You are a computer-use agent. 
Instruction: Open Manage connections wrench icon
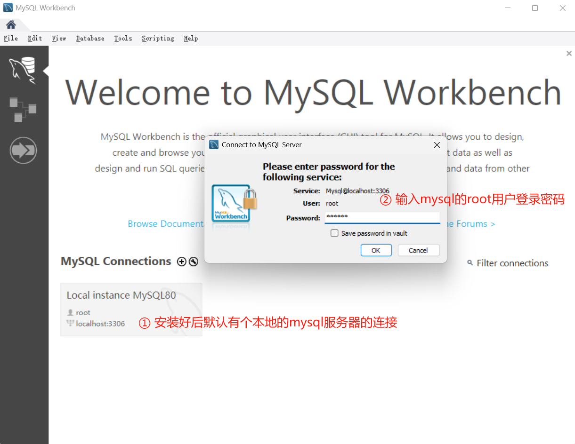pyautogui.click(x=194, y=262)
